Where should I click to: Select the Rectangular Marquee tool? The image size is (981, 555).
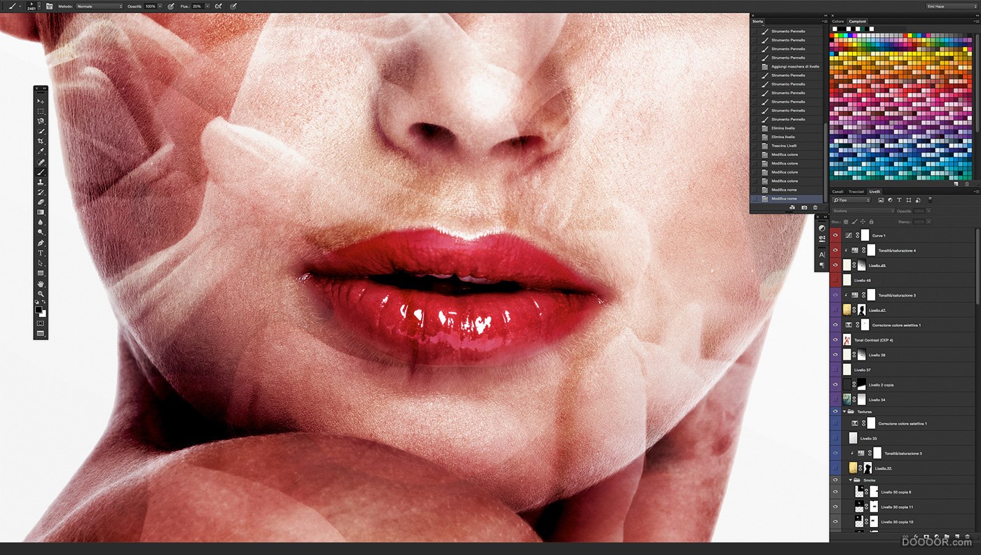(41, 111)
